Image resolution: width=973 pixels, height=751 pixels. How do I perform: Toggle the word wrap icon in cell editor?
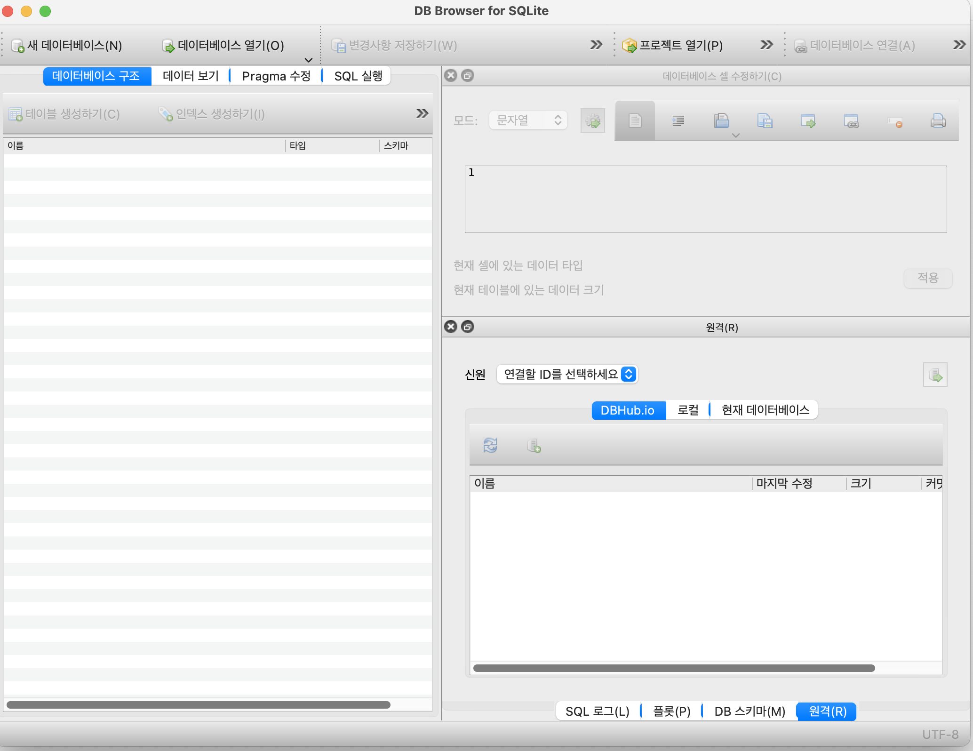pyautogui.click(x=678, y=121)
